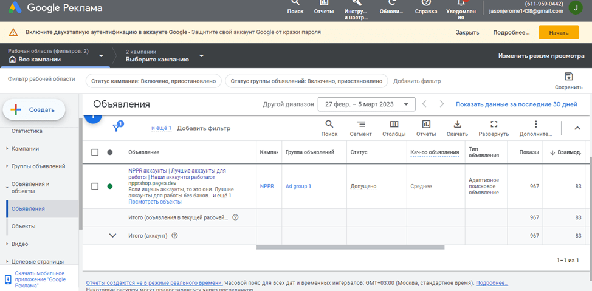
Task: Collapse Ads and assets sidebar section
Action: (x=7, y=187)
